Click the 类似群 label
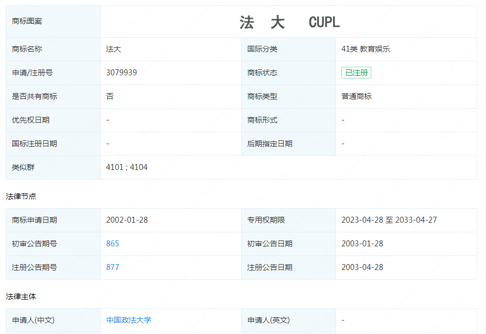Viewport: 486px width, 334px height. click(x=23, y=167)
